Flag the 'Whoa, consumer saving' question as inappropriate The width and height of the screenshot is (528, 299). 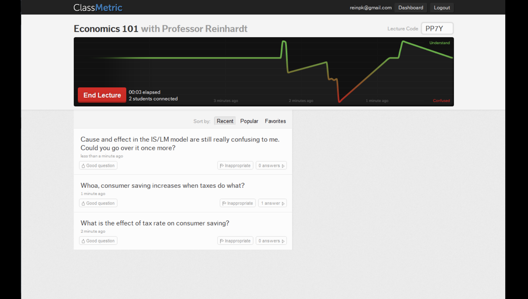point(238,203)
